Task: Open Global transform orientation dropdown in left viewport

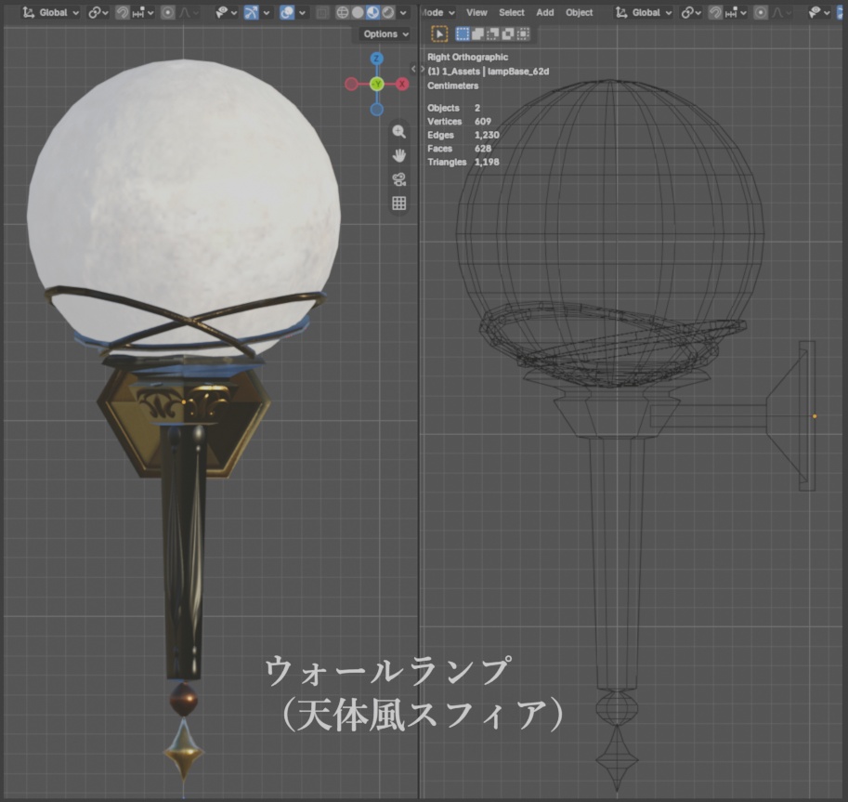Action: (x=51, y=12)
